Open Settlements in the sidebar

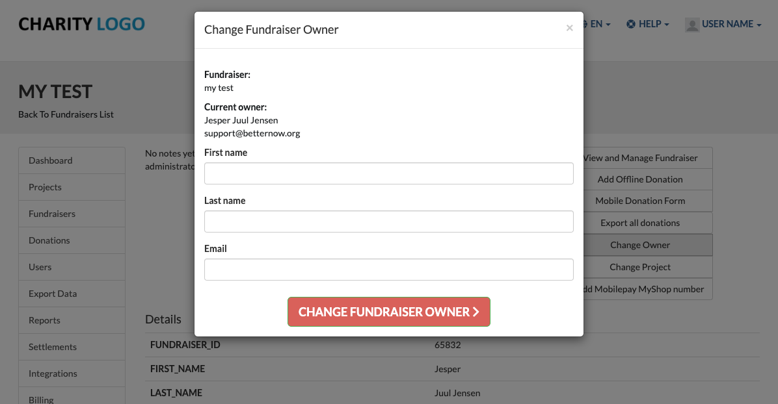(72, 347)
